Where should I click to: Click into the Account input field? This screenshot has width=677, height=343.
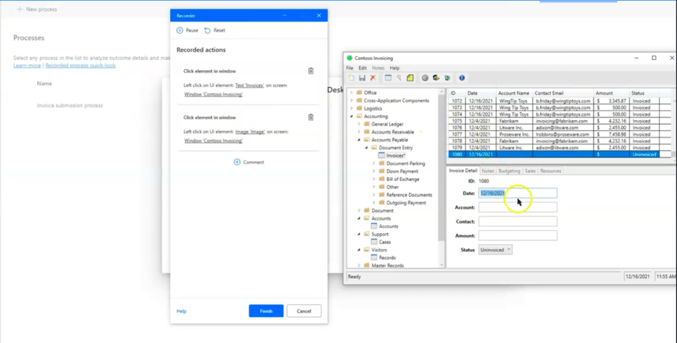517,207
